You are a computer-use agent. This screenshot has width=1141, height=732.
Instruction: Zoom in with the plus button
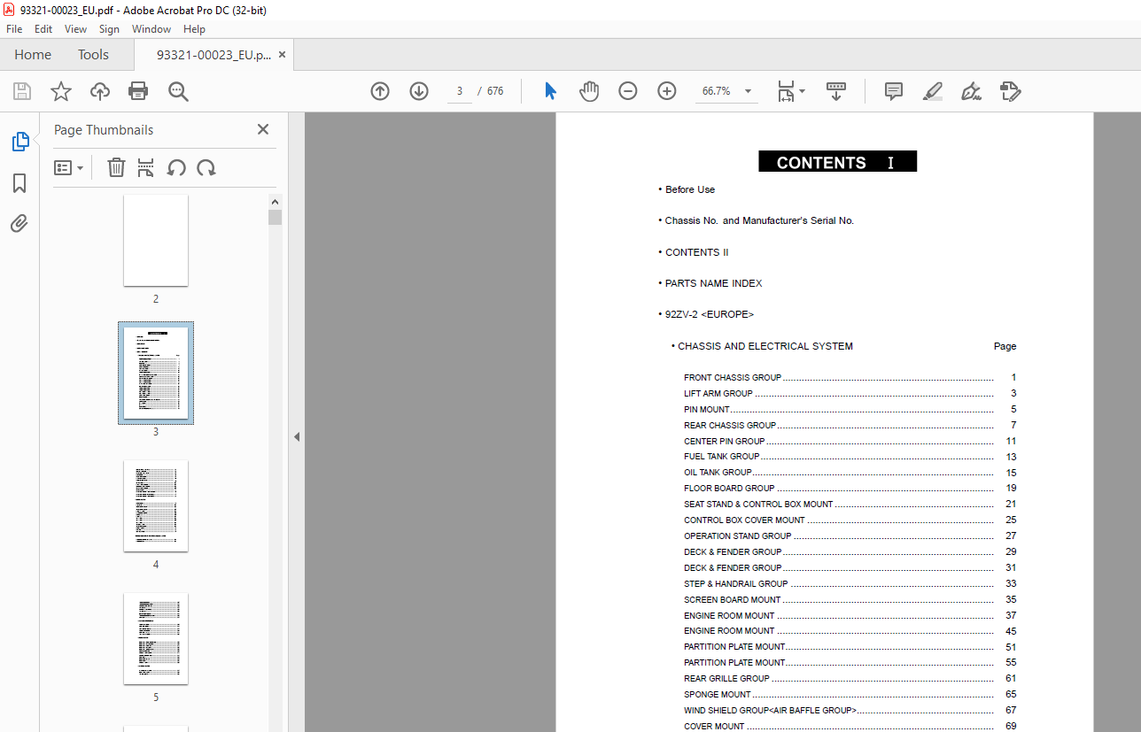667,91
